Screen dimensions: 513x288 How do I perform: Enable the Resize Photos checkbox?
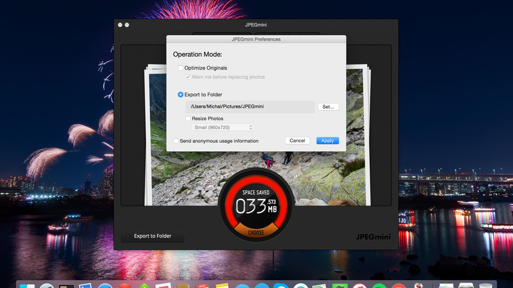pos(188,119)
